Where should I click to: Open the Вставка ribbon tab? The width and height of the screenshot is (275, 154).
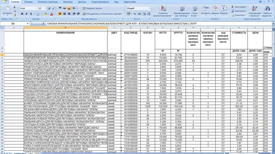28,2
